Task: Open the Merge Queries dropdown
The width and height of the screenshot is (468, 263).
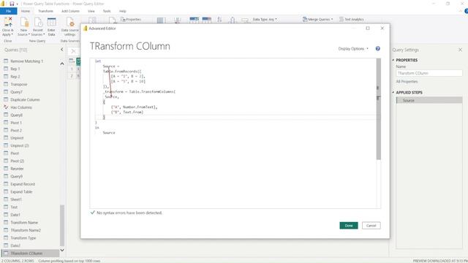Action: [317, 20]
